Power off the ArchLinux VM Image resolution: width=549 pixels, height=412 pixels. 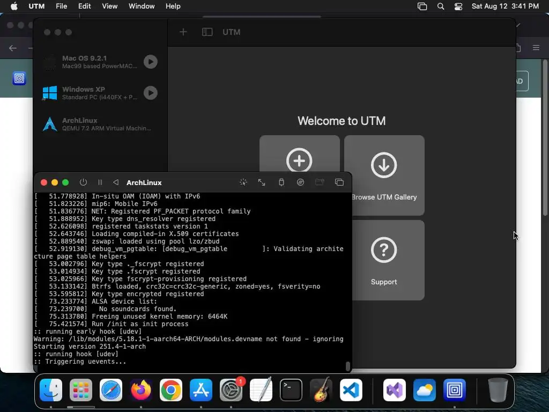[x=83, y=182]
